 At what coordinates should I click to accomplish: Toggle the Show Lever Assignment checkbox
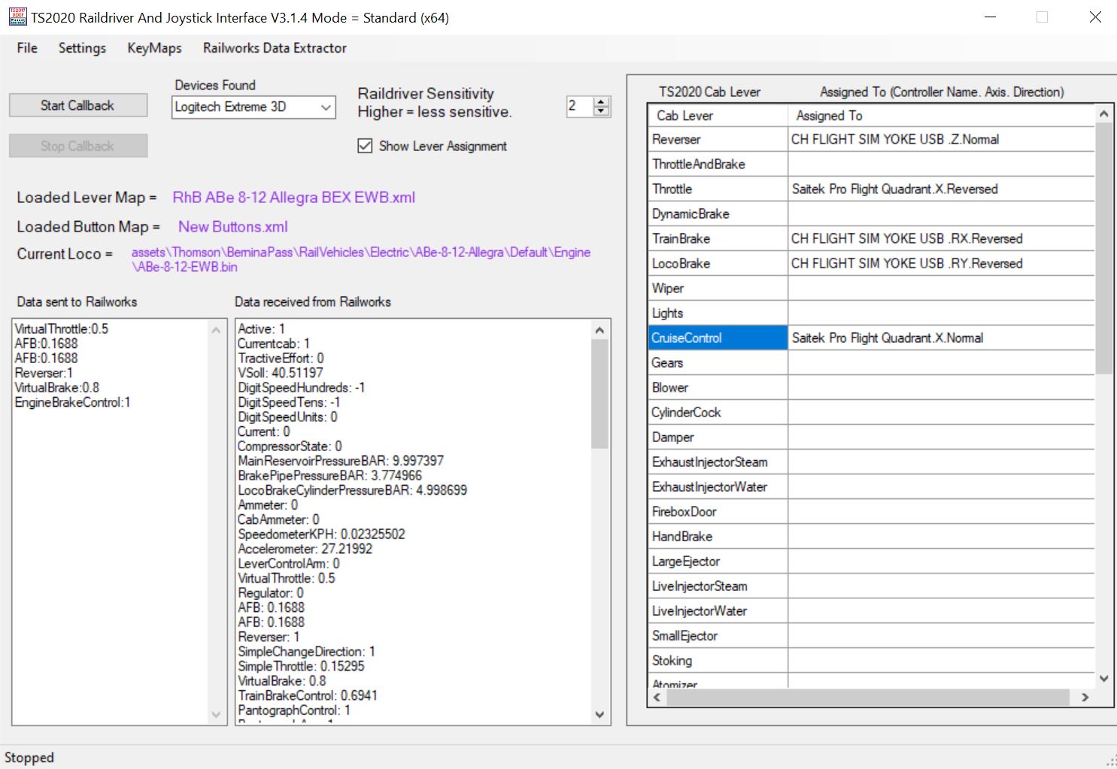coord(365,146)
